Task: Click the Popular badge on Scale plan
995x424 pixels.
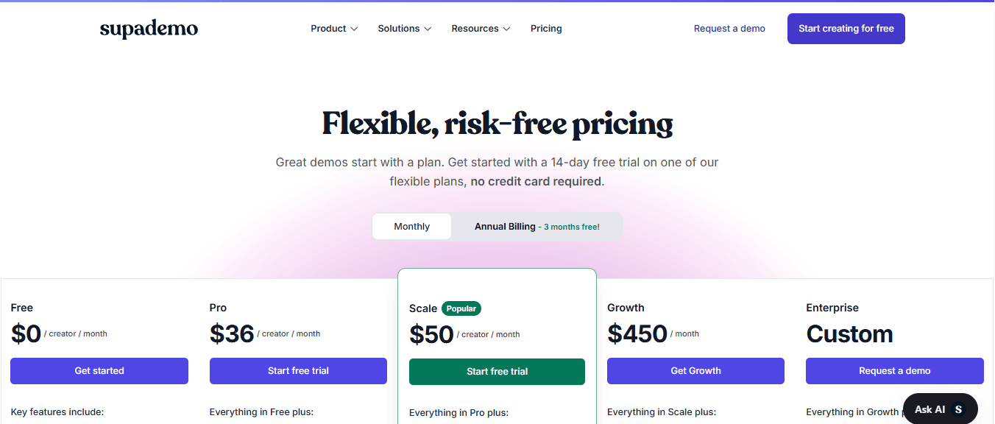Action: 461,308
